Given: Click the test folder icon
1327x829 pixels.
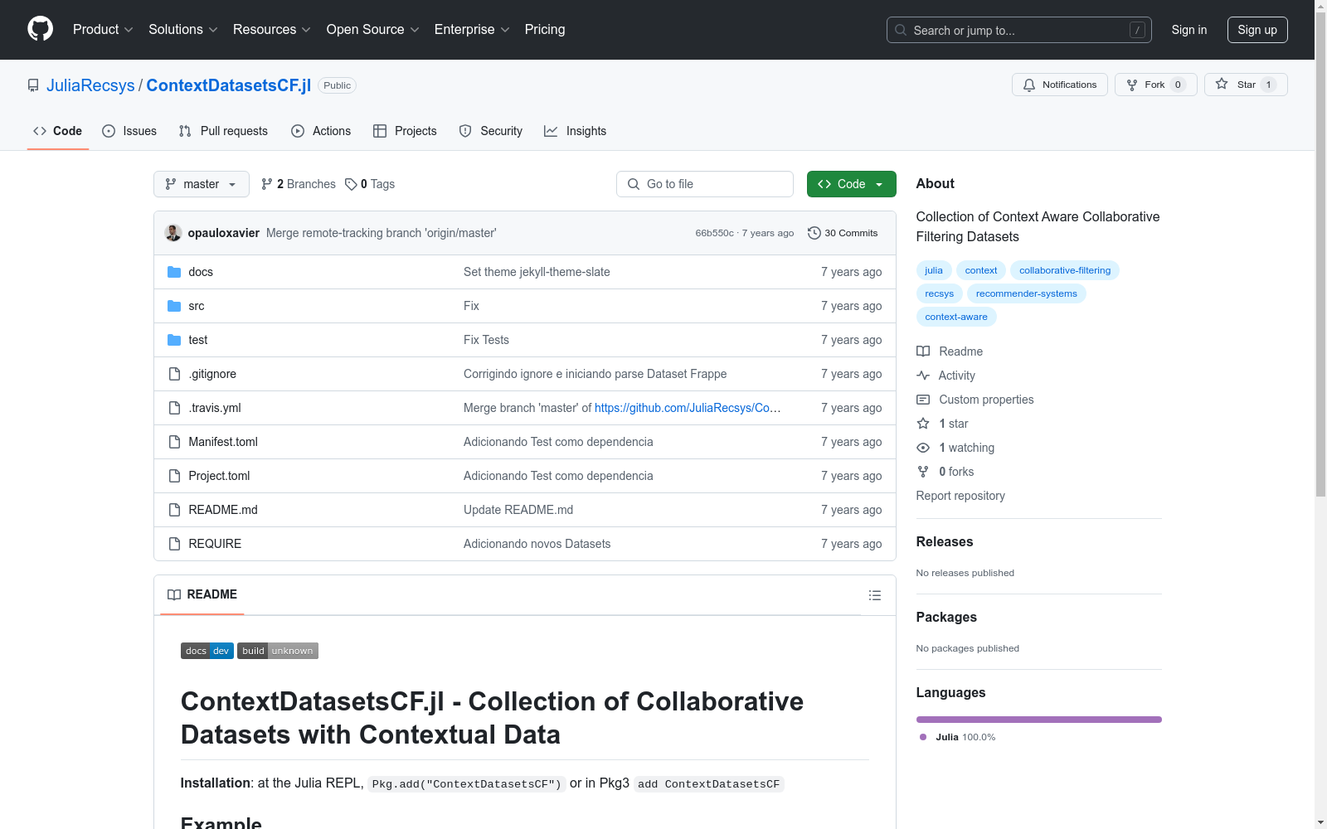Looking at the screenshot, I should (x=174, y=340).
